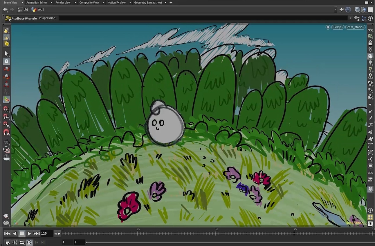This screenshot has width=375, height=246.
Task: Switch to the Geometry Spreadsheet tab
Action: [x=148, y=3]
